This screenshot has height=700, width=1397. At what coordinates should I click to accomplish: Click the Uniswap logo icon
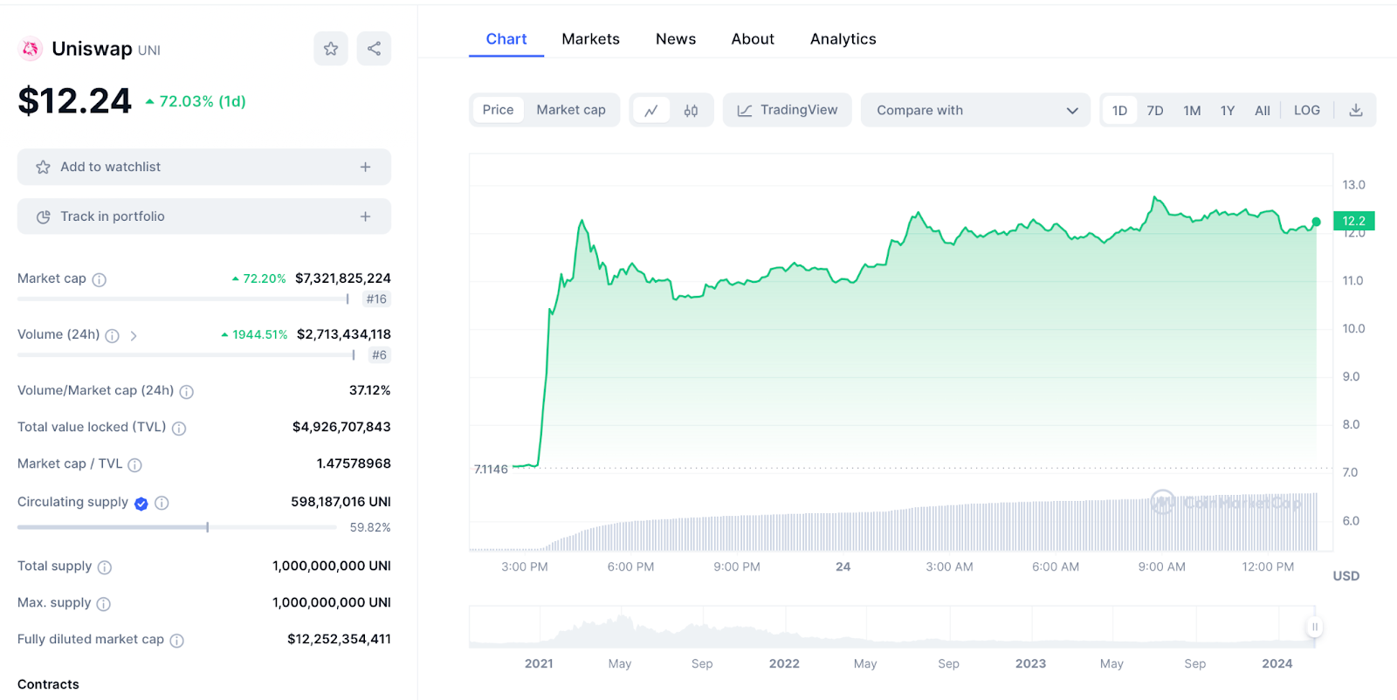31,49
